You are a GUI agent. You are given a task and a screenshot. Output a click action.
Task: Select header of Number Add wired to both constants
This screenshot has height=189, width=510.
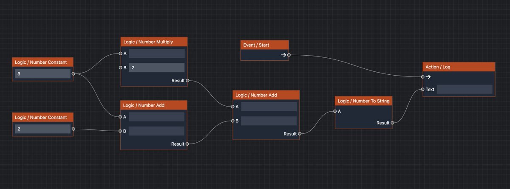point(154,105)
